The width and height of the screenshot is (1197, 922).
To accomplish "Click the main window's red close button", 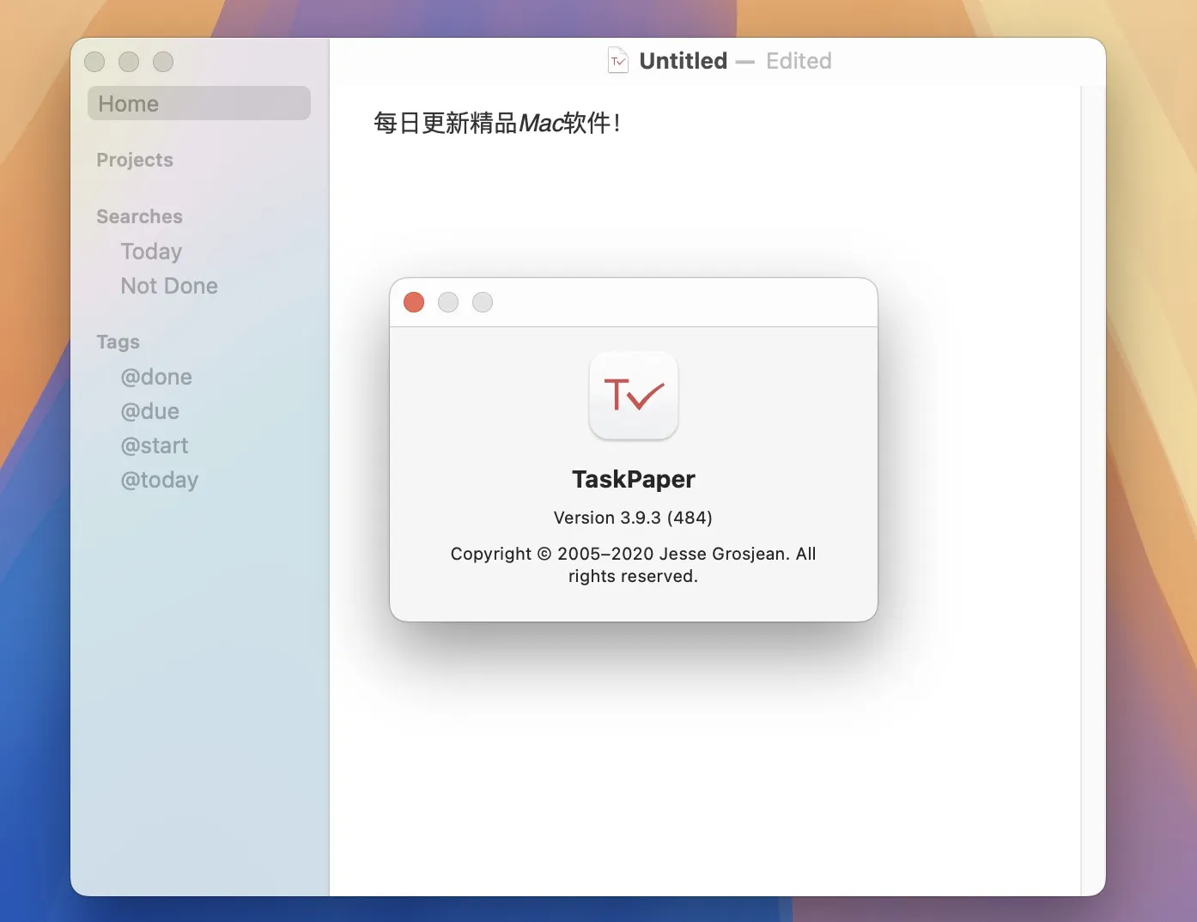I will 94,62.
